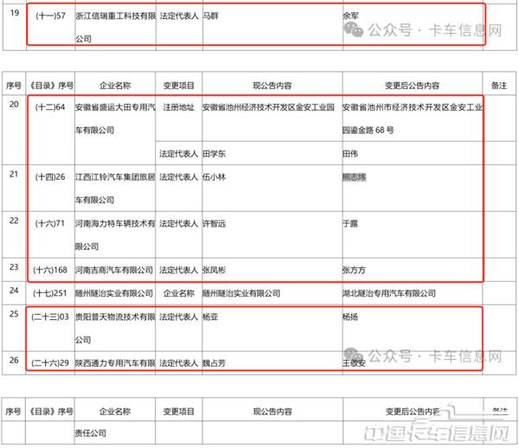Click company 江西江铃汽车集团旅居车有限公司
The width and height of the screenshot is (519, 448).
click(115, 189)
